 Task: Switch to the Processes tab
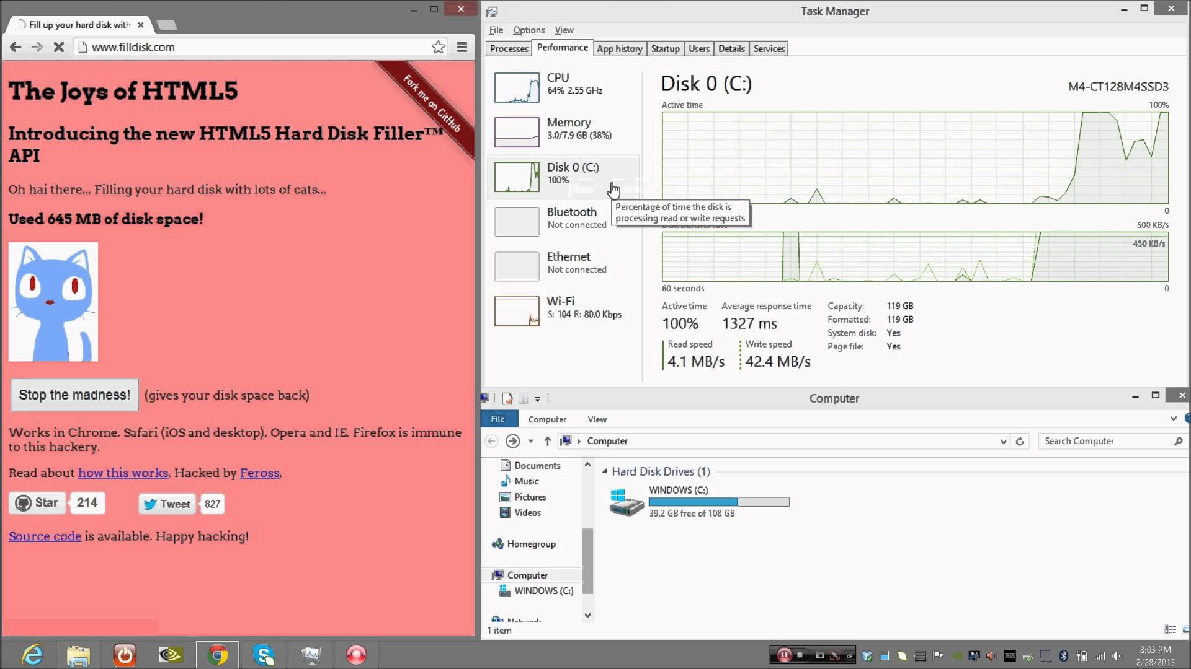(x=509, y=48)
